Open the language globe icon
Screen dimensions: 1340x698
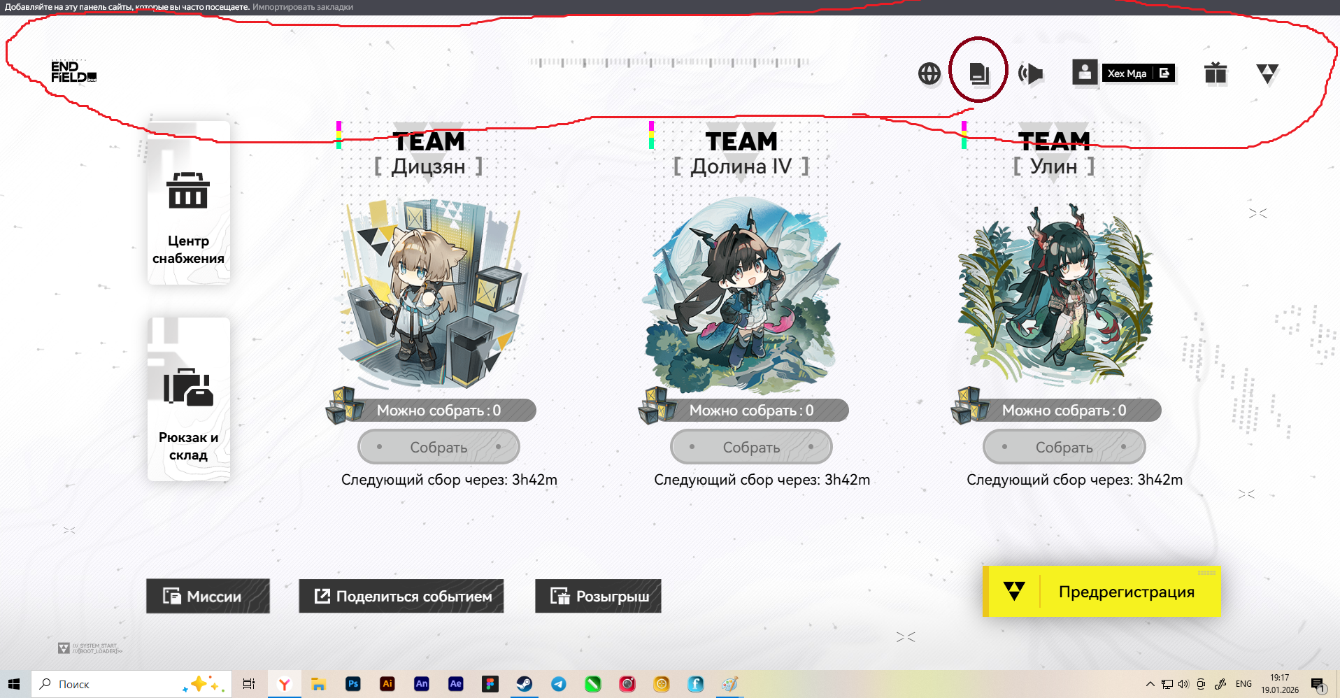coord(929,73)
